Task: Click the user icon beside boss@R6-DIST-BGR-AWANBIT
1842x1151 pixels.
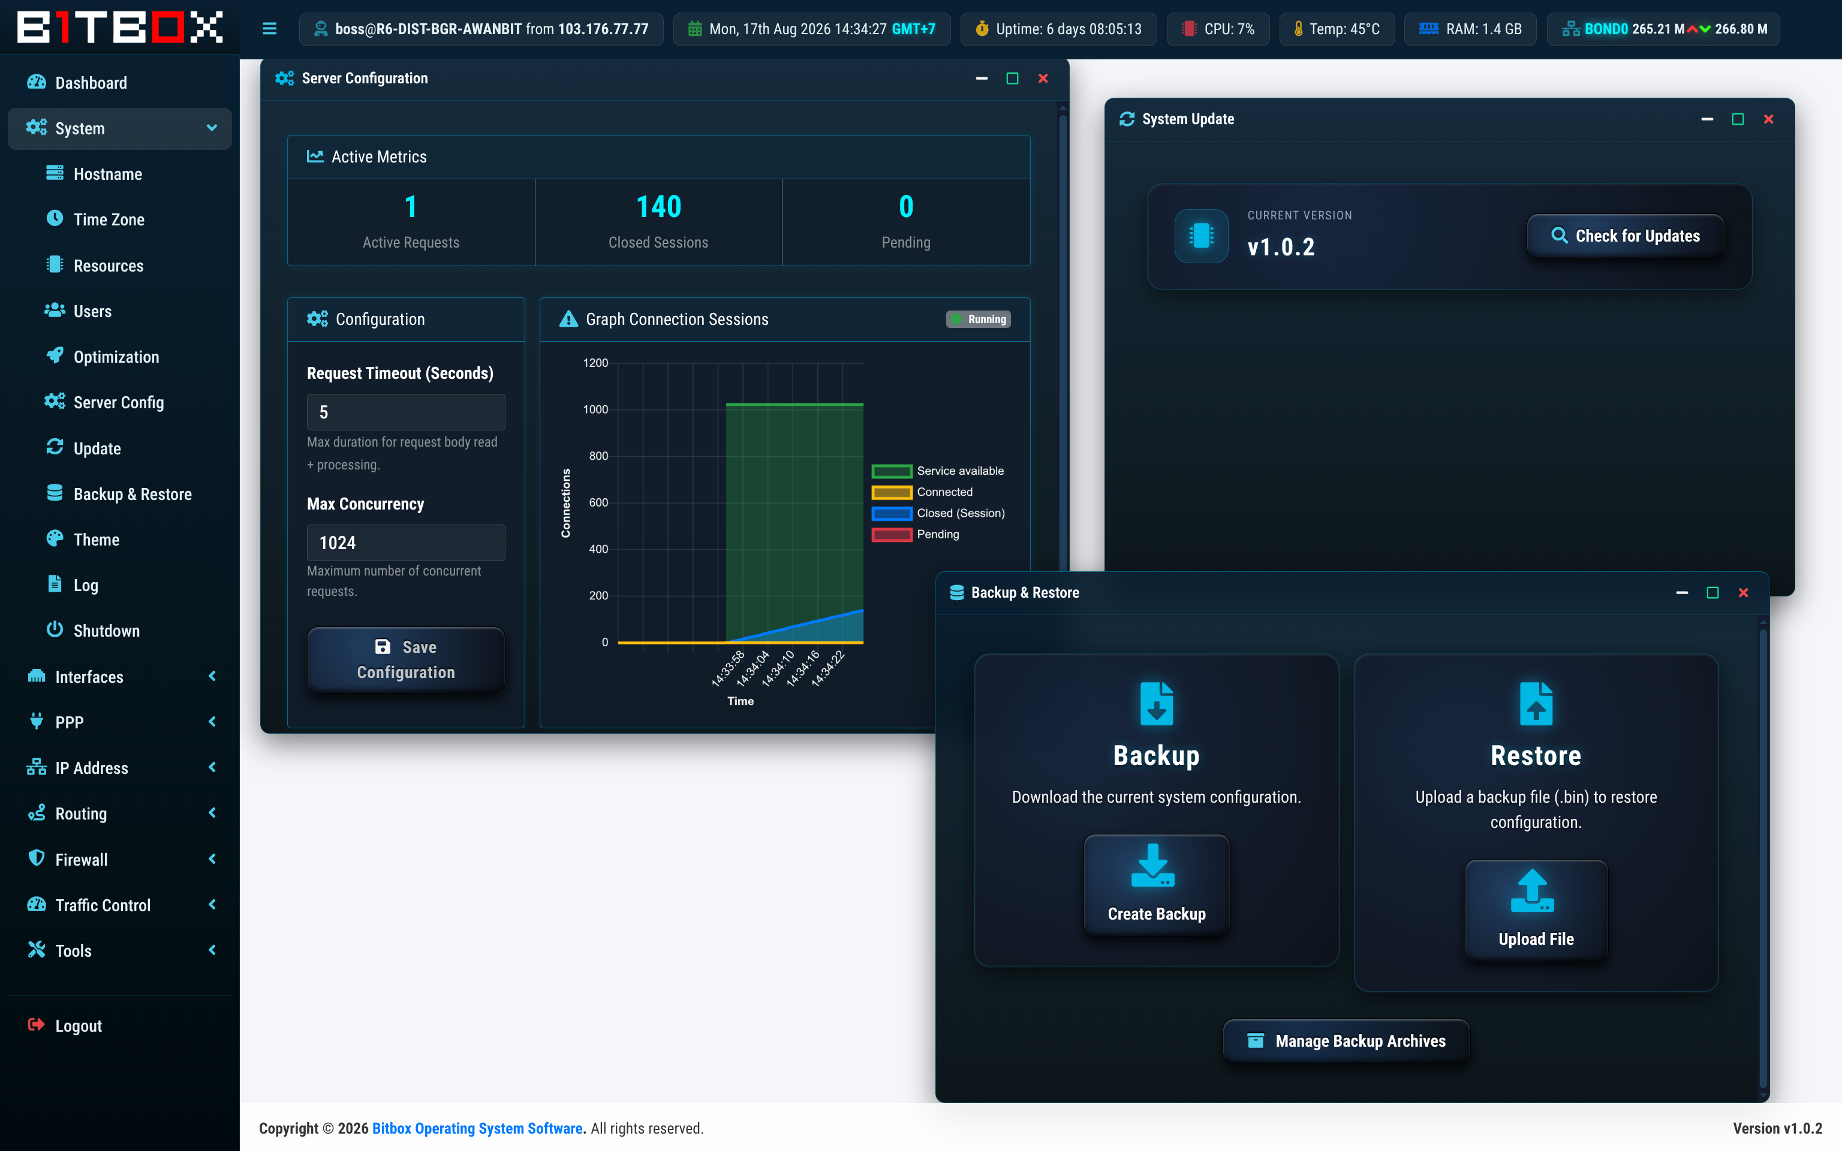Action: click(x=321, y=29)
